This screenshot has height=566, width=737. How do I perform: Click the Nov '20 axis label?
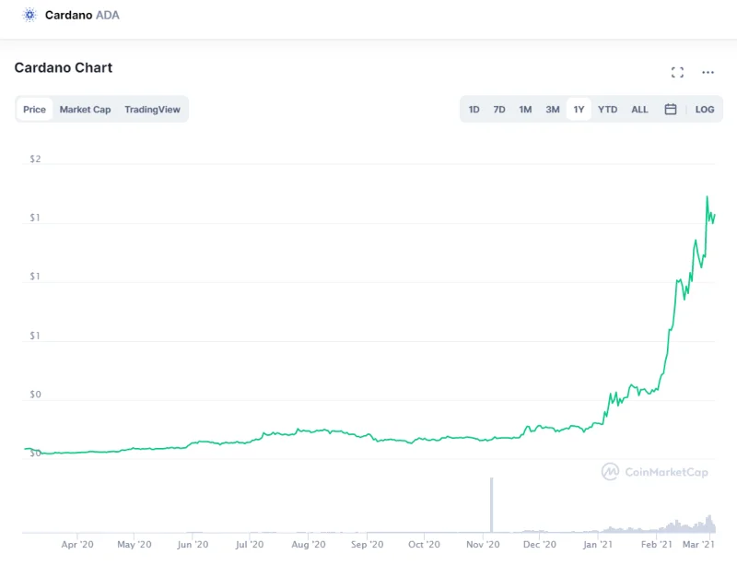click(483, 545)
